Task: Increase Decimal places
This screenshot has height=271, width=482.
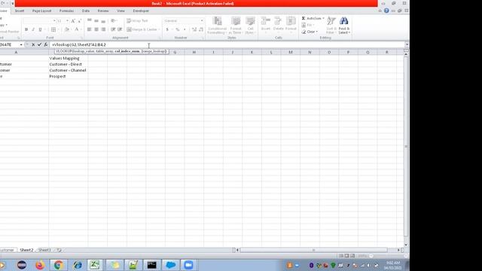Action: tap(194, 29)
